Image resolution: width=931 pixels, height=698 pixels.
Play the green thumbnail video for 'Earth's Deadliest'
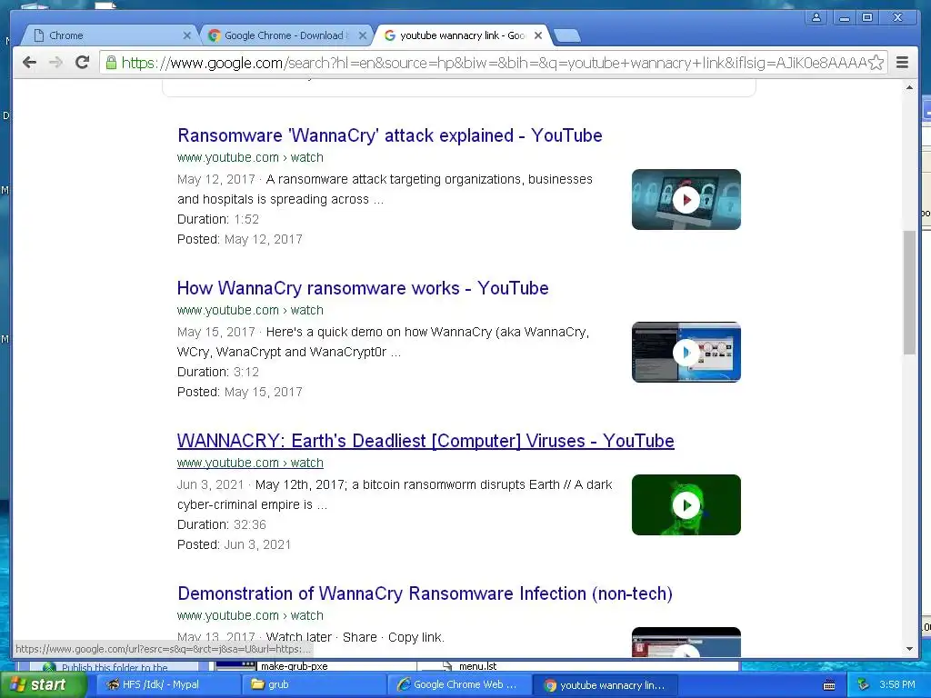(686, 504)
